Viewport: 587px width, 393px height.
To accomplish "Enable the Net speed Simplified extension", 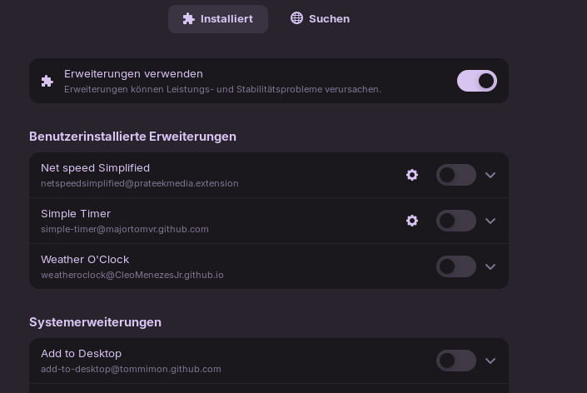I will tap(456, 175).
